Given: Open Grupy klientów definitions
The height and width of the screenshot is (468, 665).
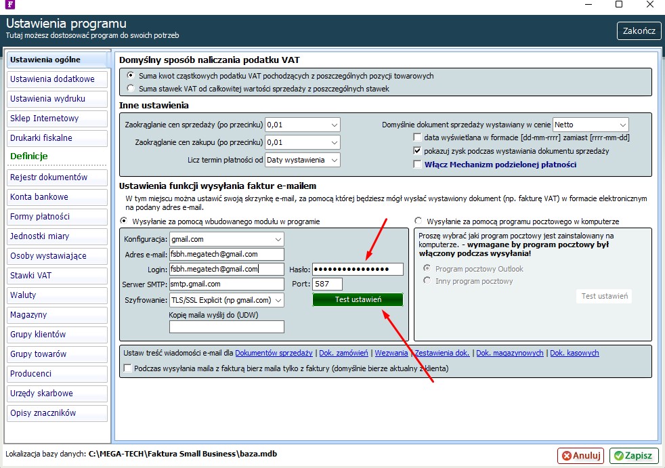Looking at the screenshot, I should point(57,335).
